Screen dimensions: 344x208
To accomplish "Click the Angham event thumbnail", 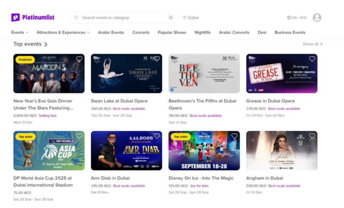I will [x=282, y=151].
